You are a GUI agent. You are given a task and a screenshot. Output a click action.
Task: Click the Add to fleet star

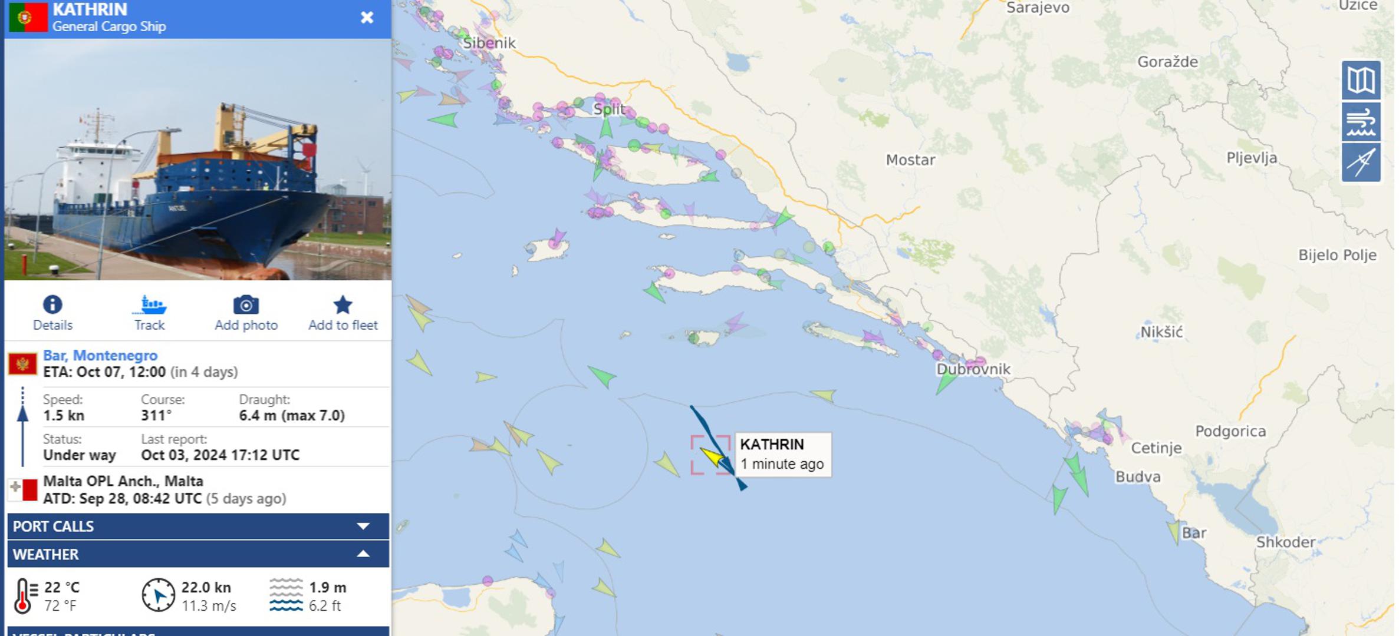[343, 305]
